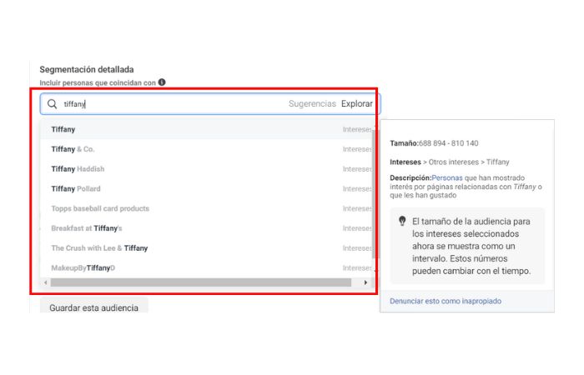Click the lightbulb tip icon
The height and width of the screenshot is (375, 584).
(402, 221)
